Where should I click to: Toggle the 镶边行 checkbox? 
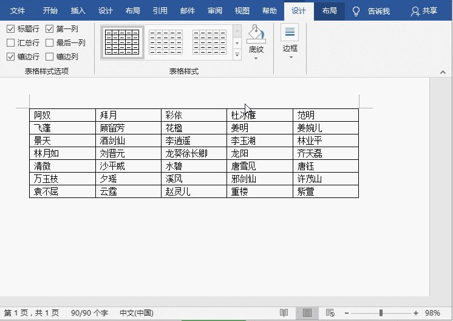tap(11, 56)
